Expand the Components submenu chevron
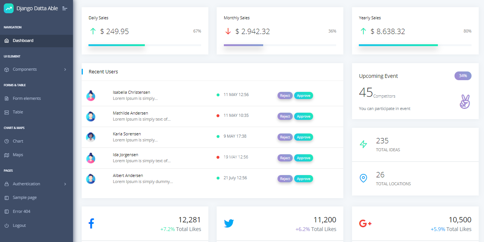 65,69
